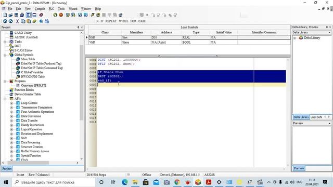333x187 pixels.
Task: Open Microsoft Edge from taskbar
Action: click(x=125, y=182)
